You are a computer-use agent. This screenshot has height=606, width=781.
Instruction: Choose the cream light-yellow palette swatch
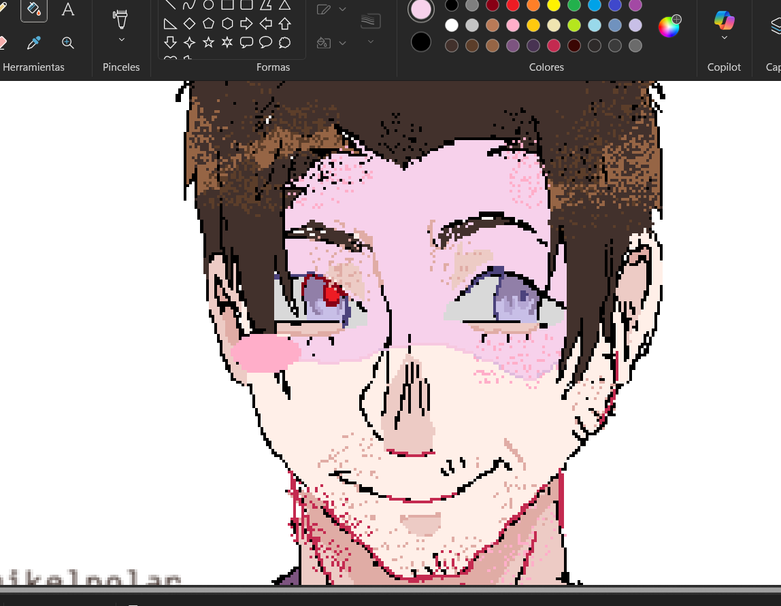click(x=554, y=25)
